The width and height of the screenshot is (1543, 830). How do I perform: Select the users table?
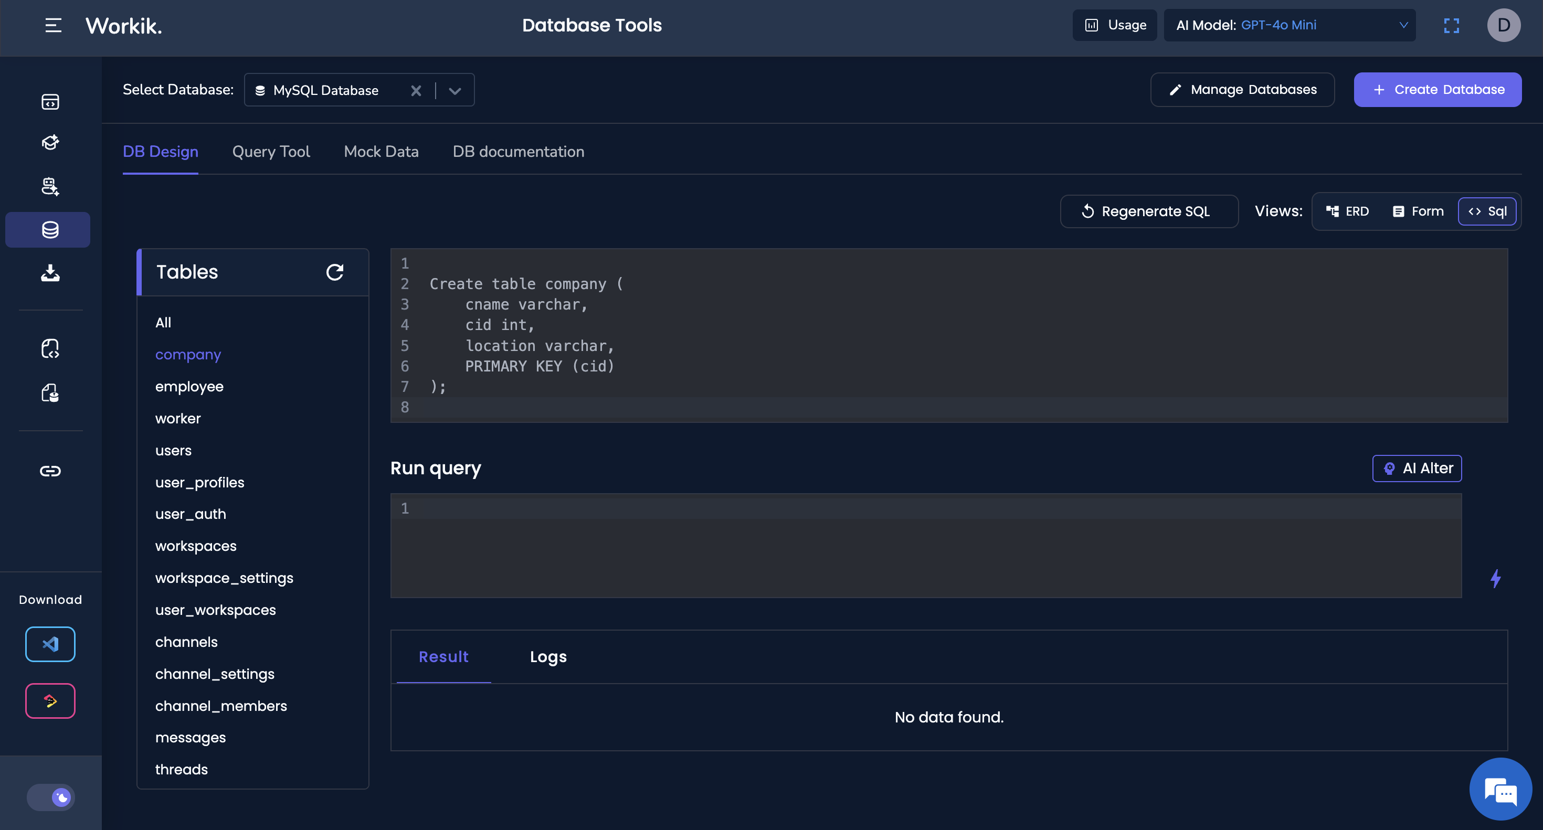pos(173,450)
